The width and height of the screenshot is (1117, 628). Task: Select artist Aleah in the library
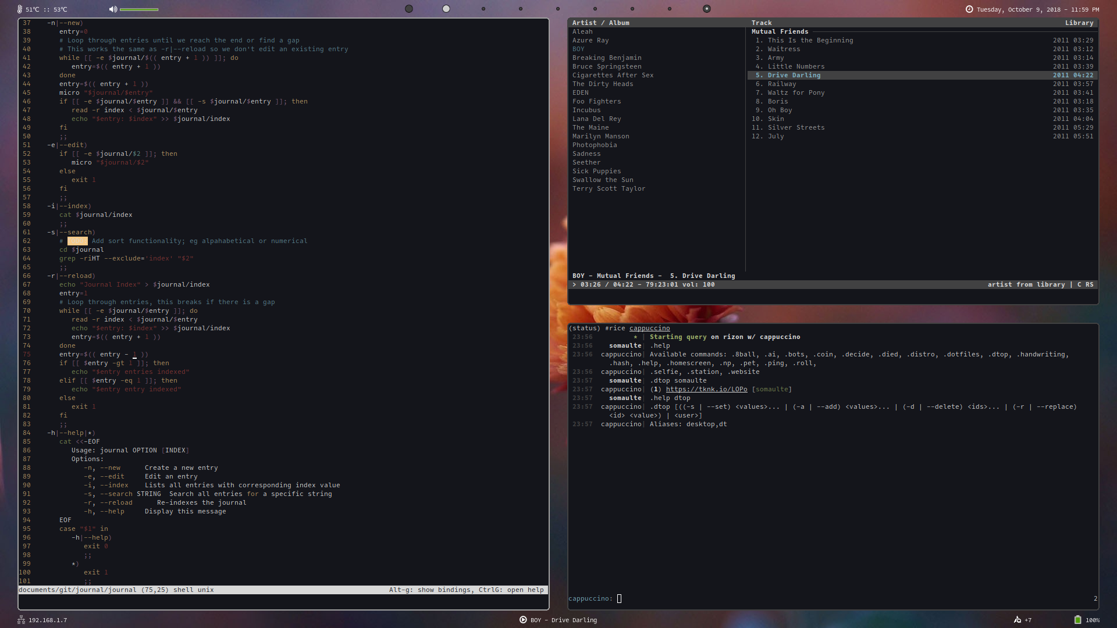pyautogui.click(x=582, y=31)
